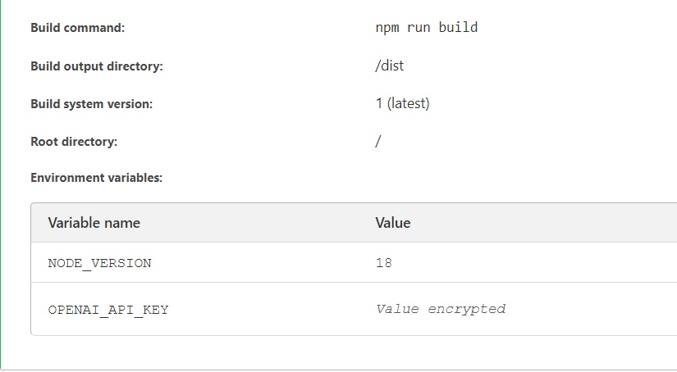Select the npm run build command text

click(x=427, y=28)
